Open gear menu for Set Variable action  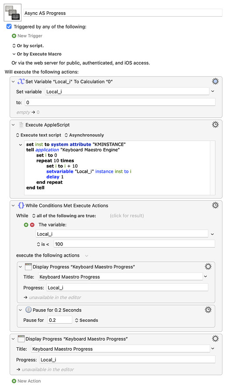pyautogui.click(x=216, y=81)
